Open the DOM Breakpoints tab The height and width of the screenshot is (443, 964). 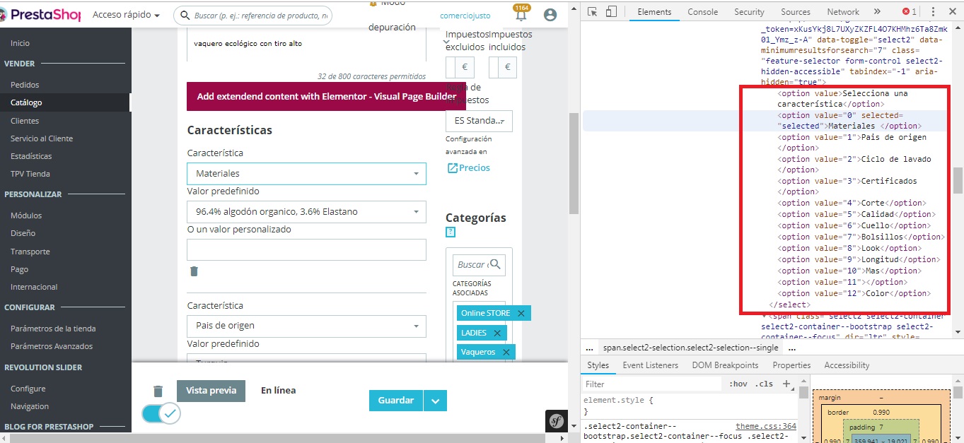coord(725,365)
